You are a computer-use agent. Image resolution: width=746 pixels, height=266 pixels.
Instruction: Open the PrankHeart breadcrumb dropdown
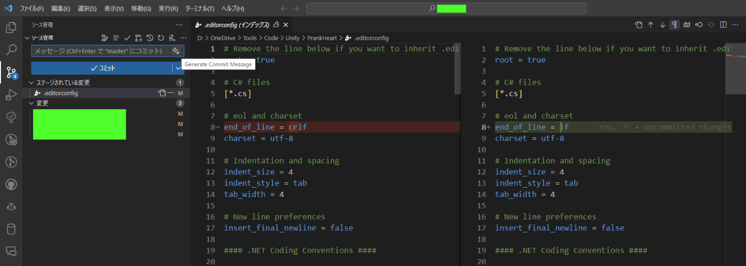coord(322,38)
